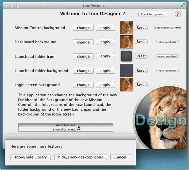
Task: Click the open Dashboard button
Action: [x=167, y=42]
